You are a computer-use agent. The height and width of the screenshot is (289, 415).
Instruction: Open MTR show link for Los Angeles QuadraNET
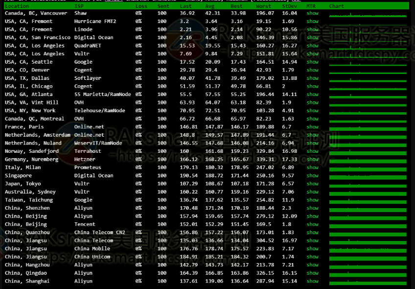click(x=312, y=46)
